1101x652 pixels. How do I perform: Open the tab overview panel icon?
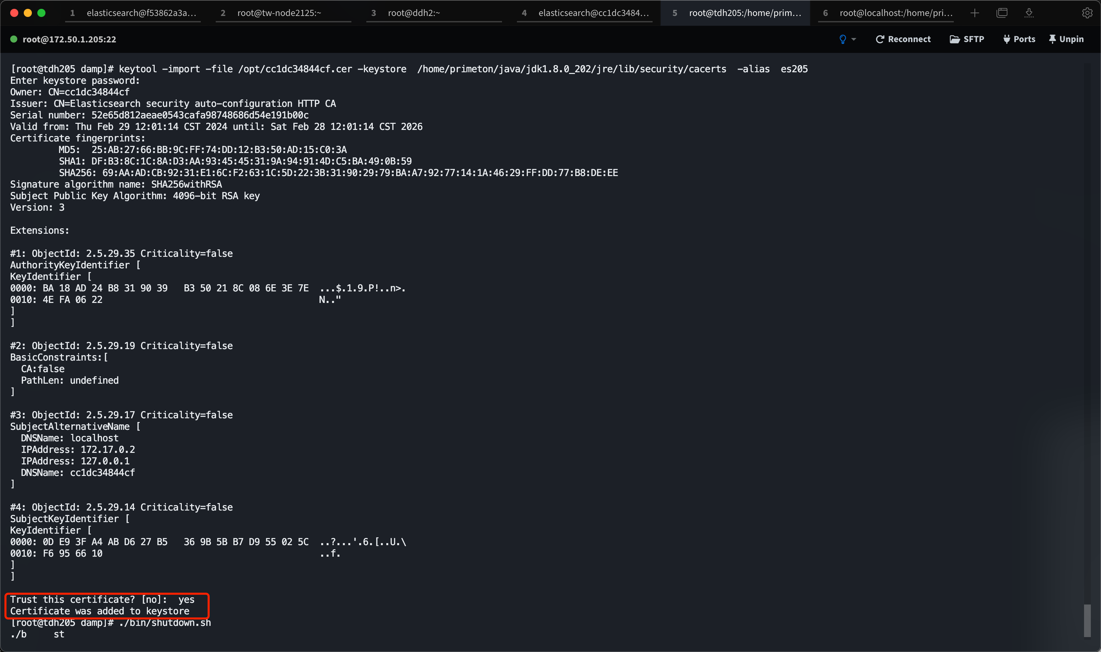click(x=1002, y=13)
